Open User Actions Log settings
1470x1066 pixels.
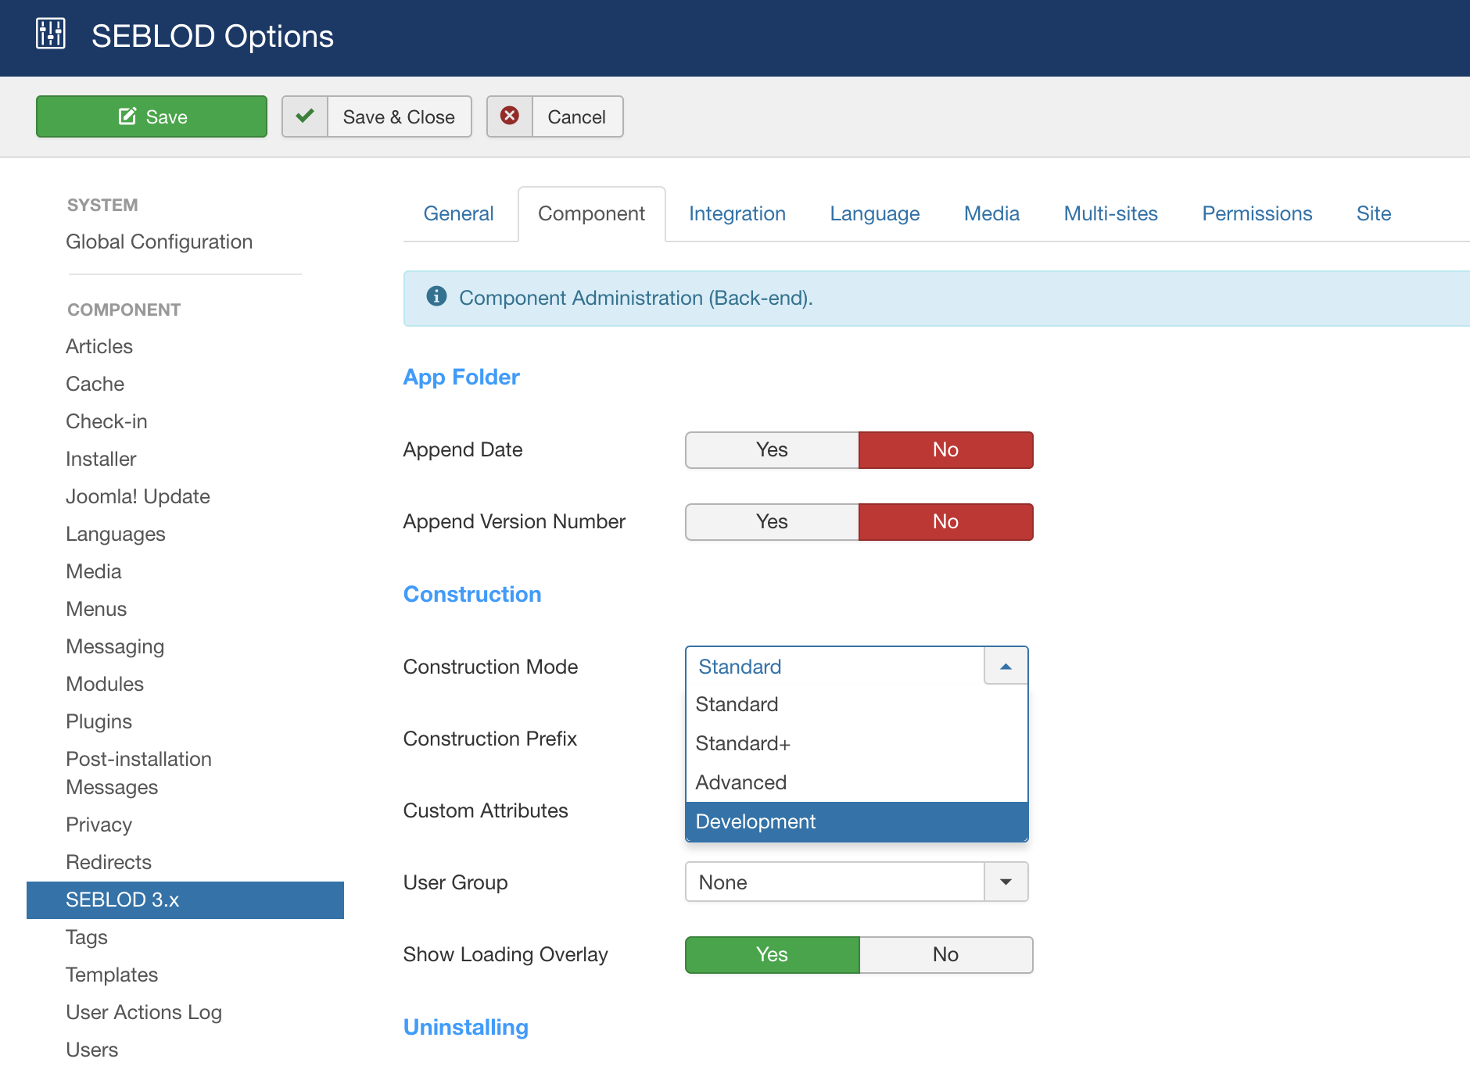pyautogui.click(x=144, y=1012)
